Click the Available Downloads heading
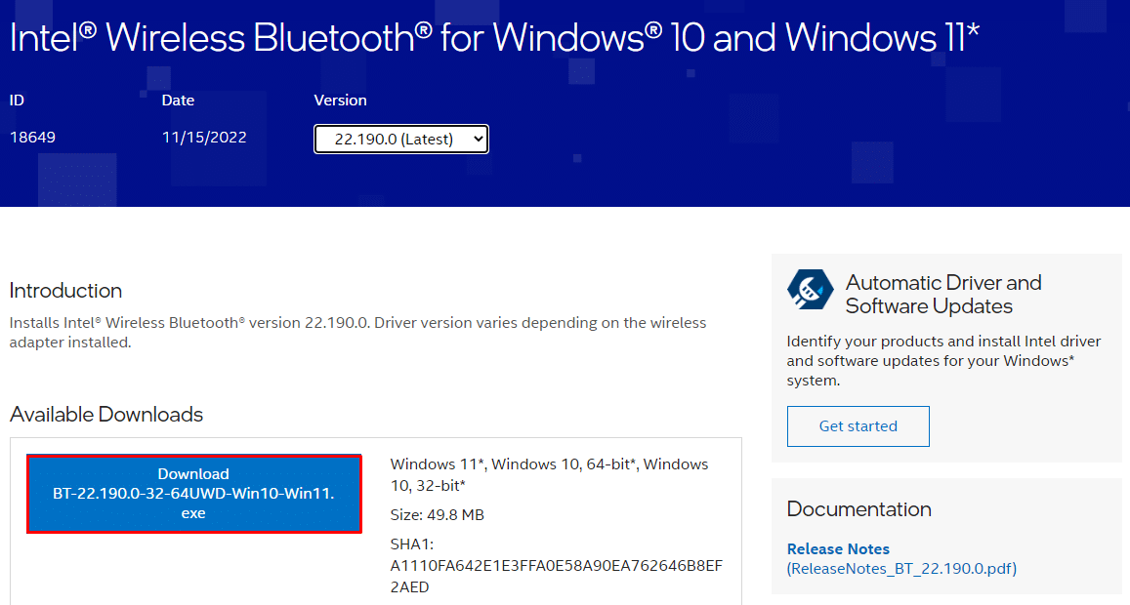Viewport: 1130px width, 605px height. click(105, 414)
